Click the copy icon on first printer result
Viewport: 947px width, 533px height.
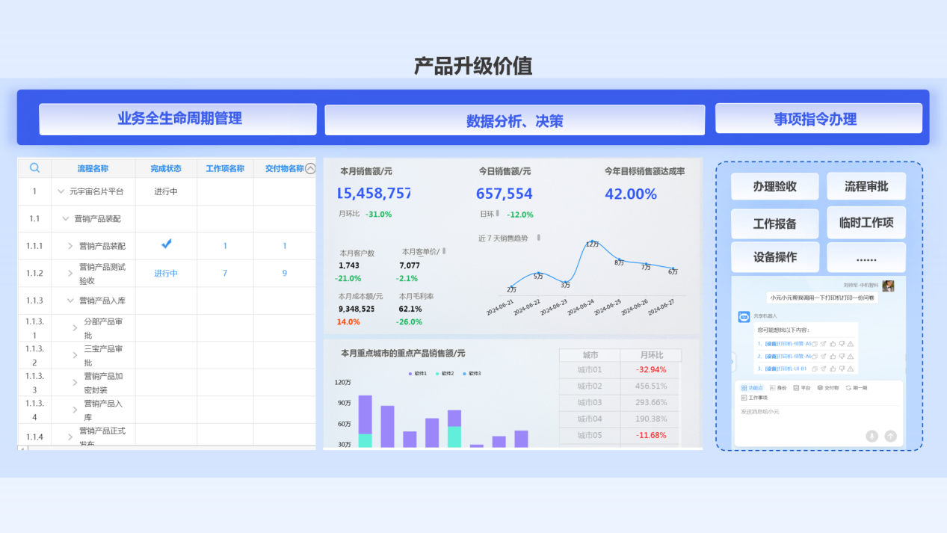click(814, 344)
